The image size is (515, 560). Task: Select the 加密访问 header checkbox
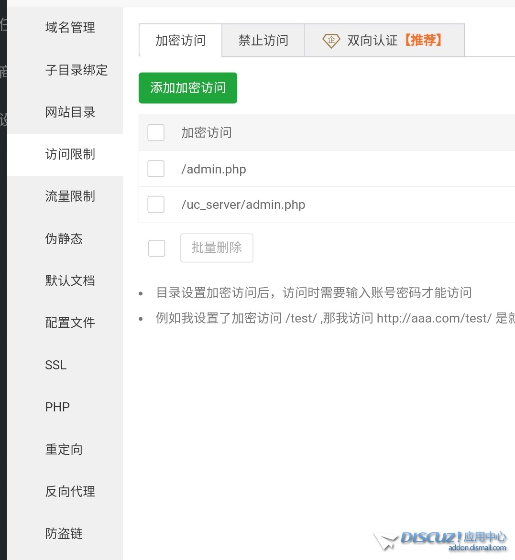pyautogui.click(x=156, y=133)
